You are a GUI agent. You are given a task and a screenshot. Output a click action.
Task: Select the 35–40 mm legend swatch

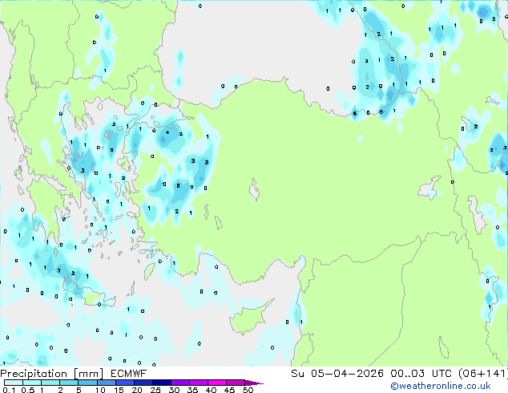(x=199, y=383)
